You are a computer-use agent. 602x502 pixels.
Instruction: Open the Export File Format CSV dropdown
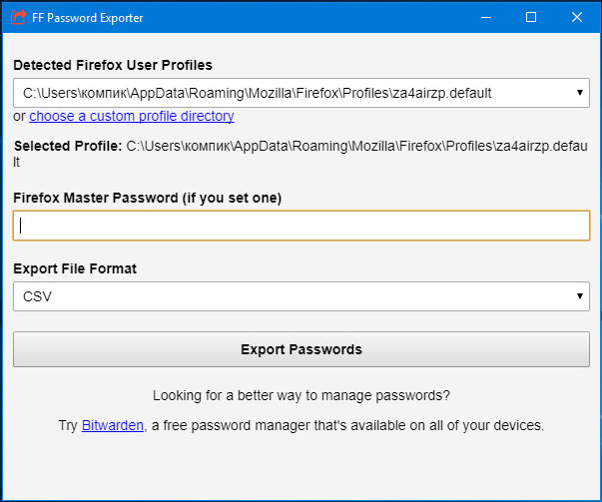pyautogui.click(x=301, y=296)
